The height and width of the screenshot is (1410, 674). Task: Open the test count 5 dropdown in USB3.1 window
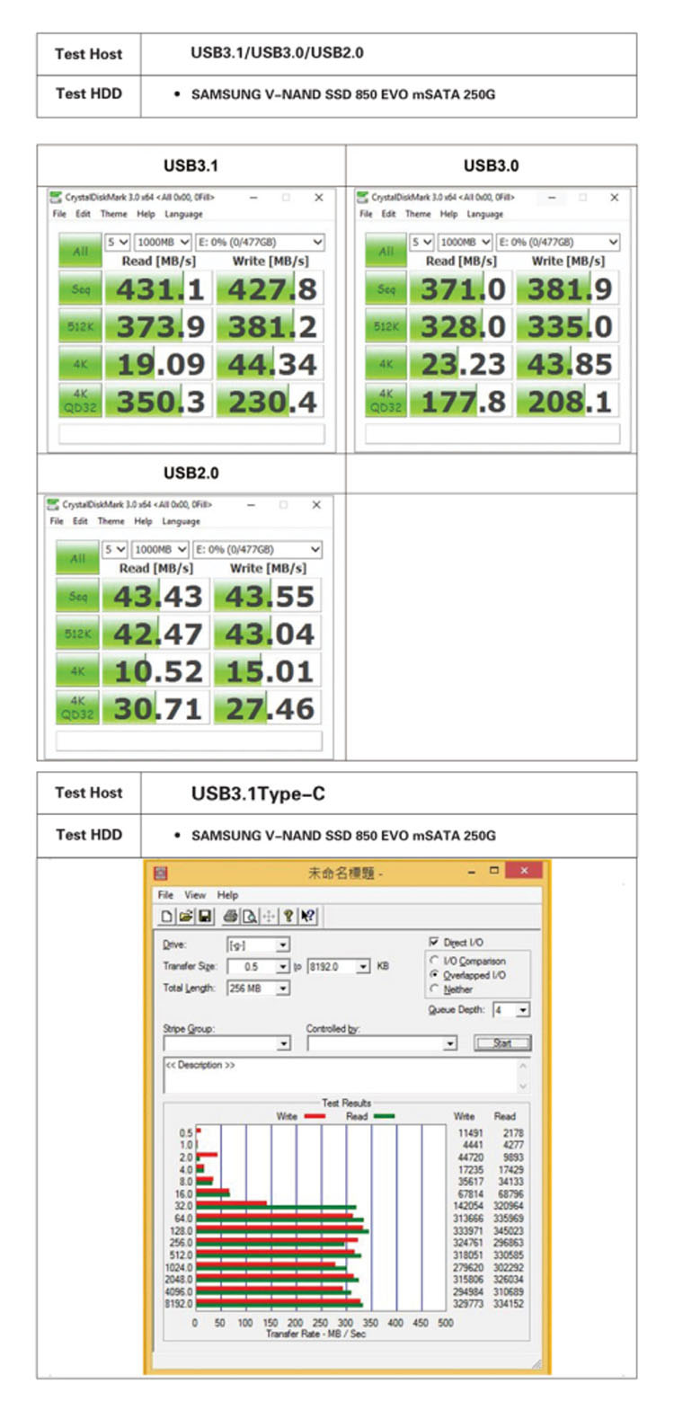[x=117, y=242]
